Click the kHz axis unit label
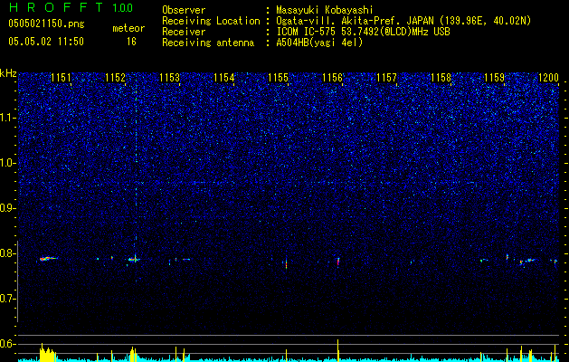 (8, 73)
